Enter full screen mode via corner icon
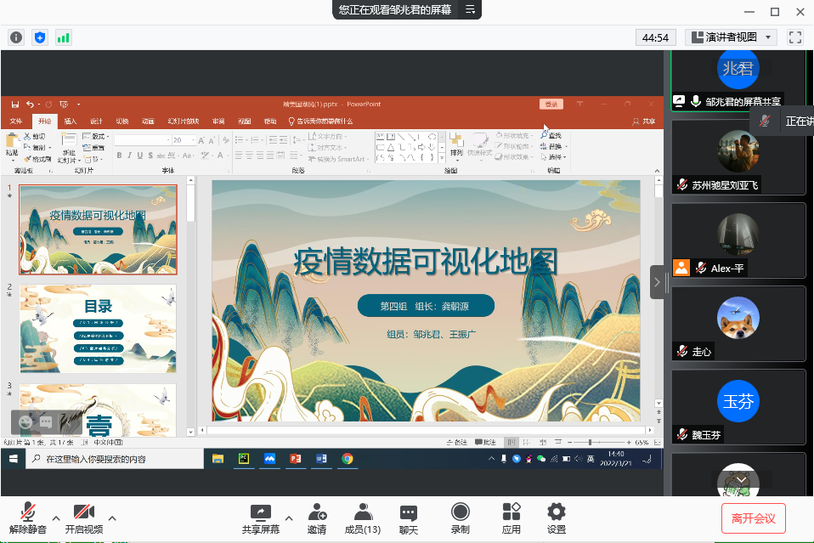Screen dimensions: 814x543 pos(795,37)
